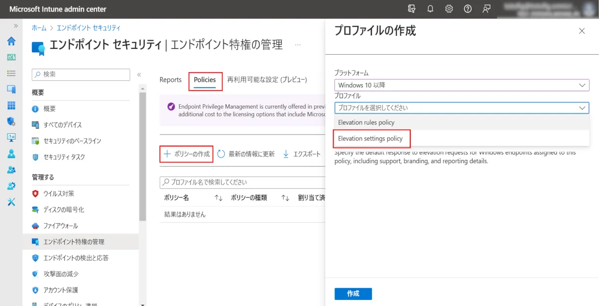
Task: Select Elevation settings policy option
Action: pyautogui.click(x=370, y=139)
